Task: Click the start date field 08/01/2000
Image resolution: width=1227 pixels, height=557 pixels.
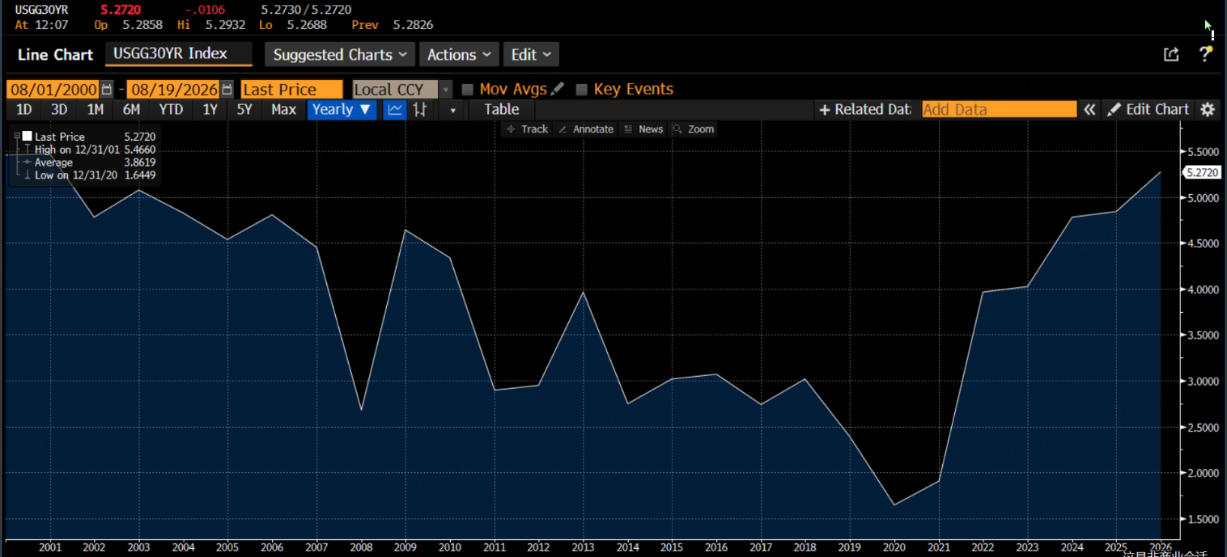Action: coord(53,90)
